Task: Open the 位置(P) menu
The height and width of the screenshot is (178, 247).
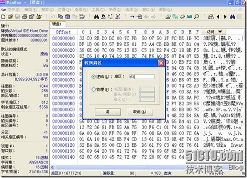Action: (64, 10)
